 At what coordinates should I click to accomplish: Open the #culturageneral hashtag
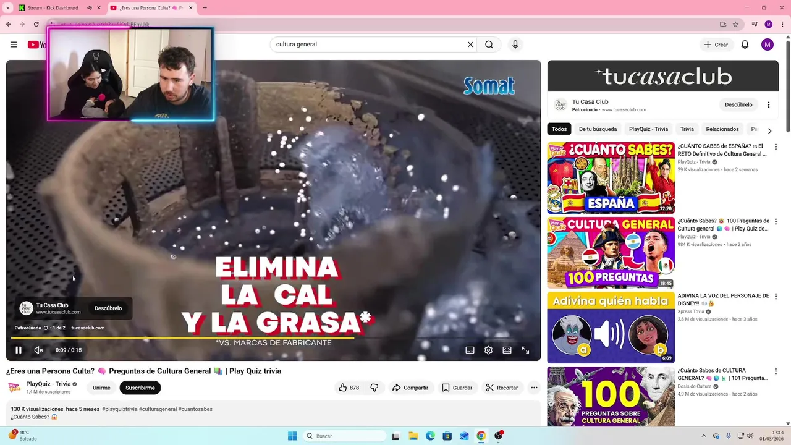tap(158, 409)
